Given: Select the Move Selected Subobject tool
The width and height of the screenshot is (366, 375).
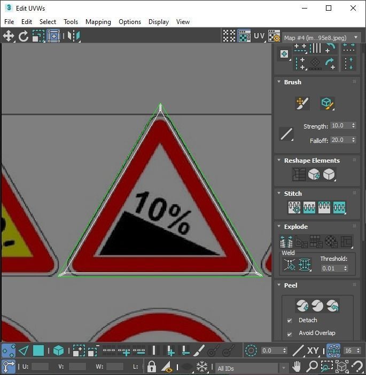Looking at the screenshot, I should point(9,36).
